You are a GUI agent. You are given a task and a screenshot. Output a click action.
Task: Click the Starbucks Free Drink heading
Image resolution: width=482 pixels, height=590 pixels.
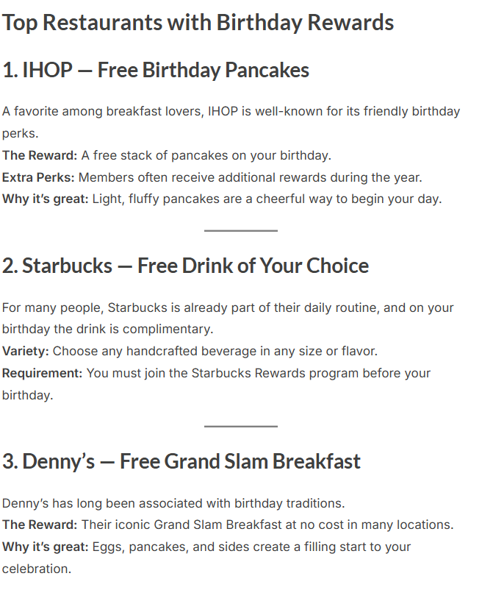(185, 266)
